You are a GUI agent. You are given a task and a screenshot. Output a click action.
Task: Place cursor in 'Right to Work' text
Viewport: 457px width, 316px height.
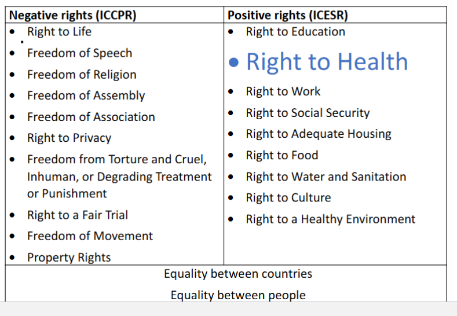pyautogui.click(x=283, y=91)
